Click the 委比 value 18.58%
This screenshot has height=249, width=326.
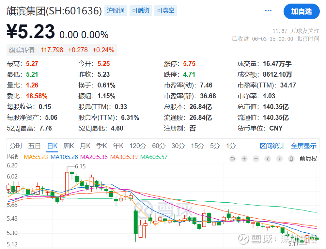(x=37, y=96)
